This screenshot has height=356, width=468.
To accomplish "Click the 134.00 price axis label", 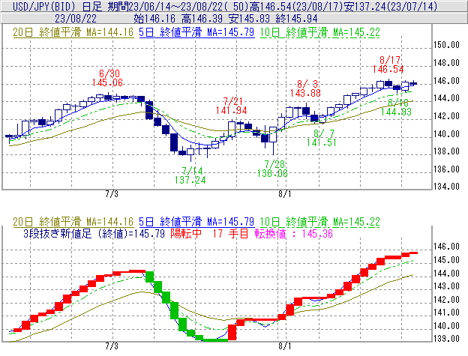I will coord(446,187).
